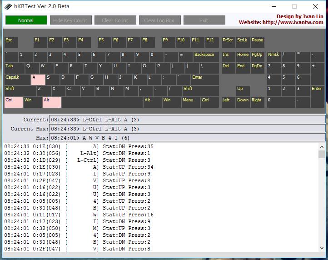Click the Exit button
This screenshot has width=328, height=260.
pos(204,20)
